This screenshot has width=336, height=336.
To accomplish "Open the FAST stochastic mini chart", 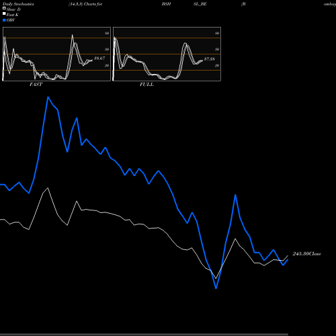I will [56, 54].
